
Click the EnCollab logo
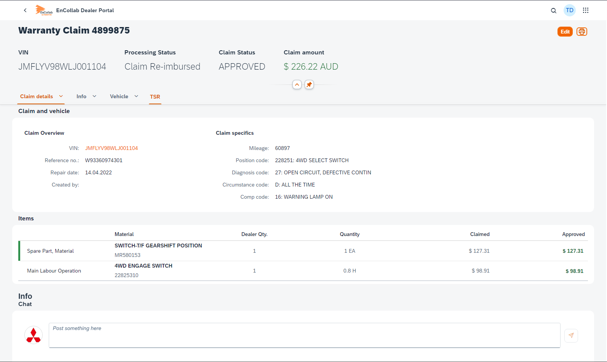(x=44, y=10)
